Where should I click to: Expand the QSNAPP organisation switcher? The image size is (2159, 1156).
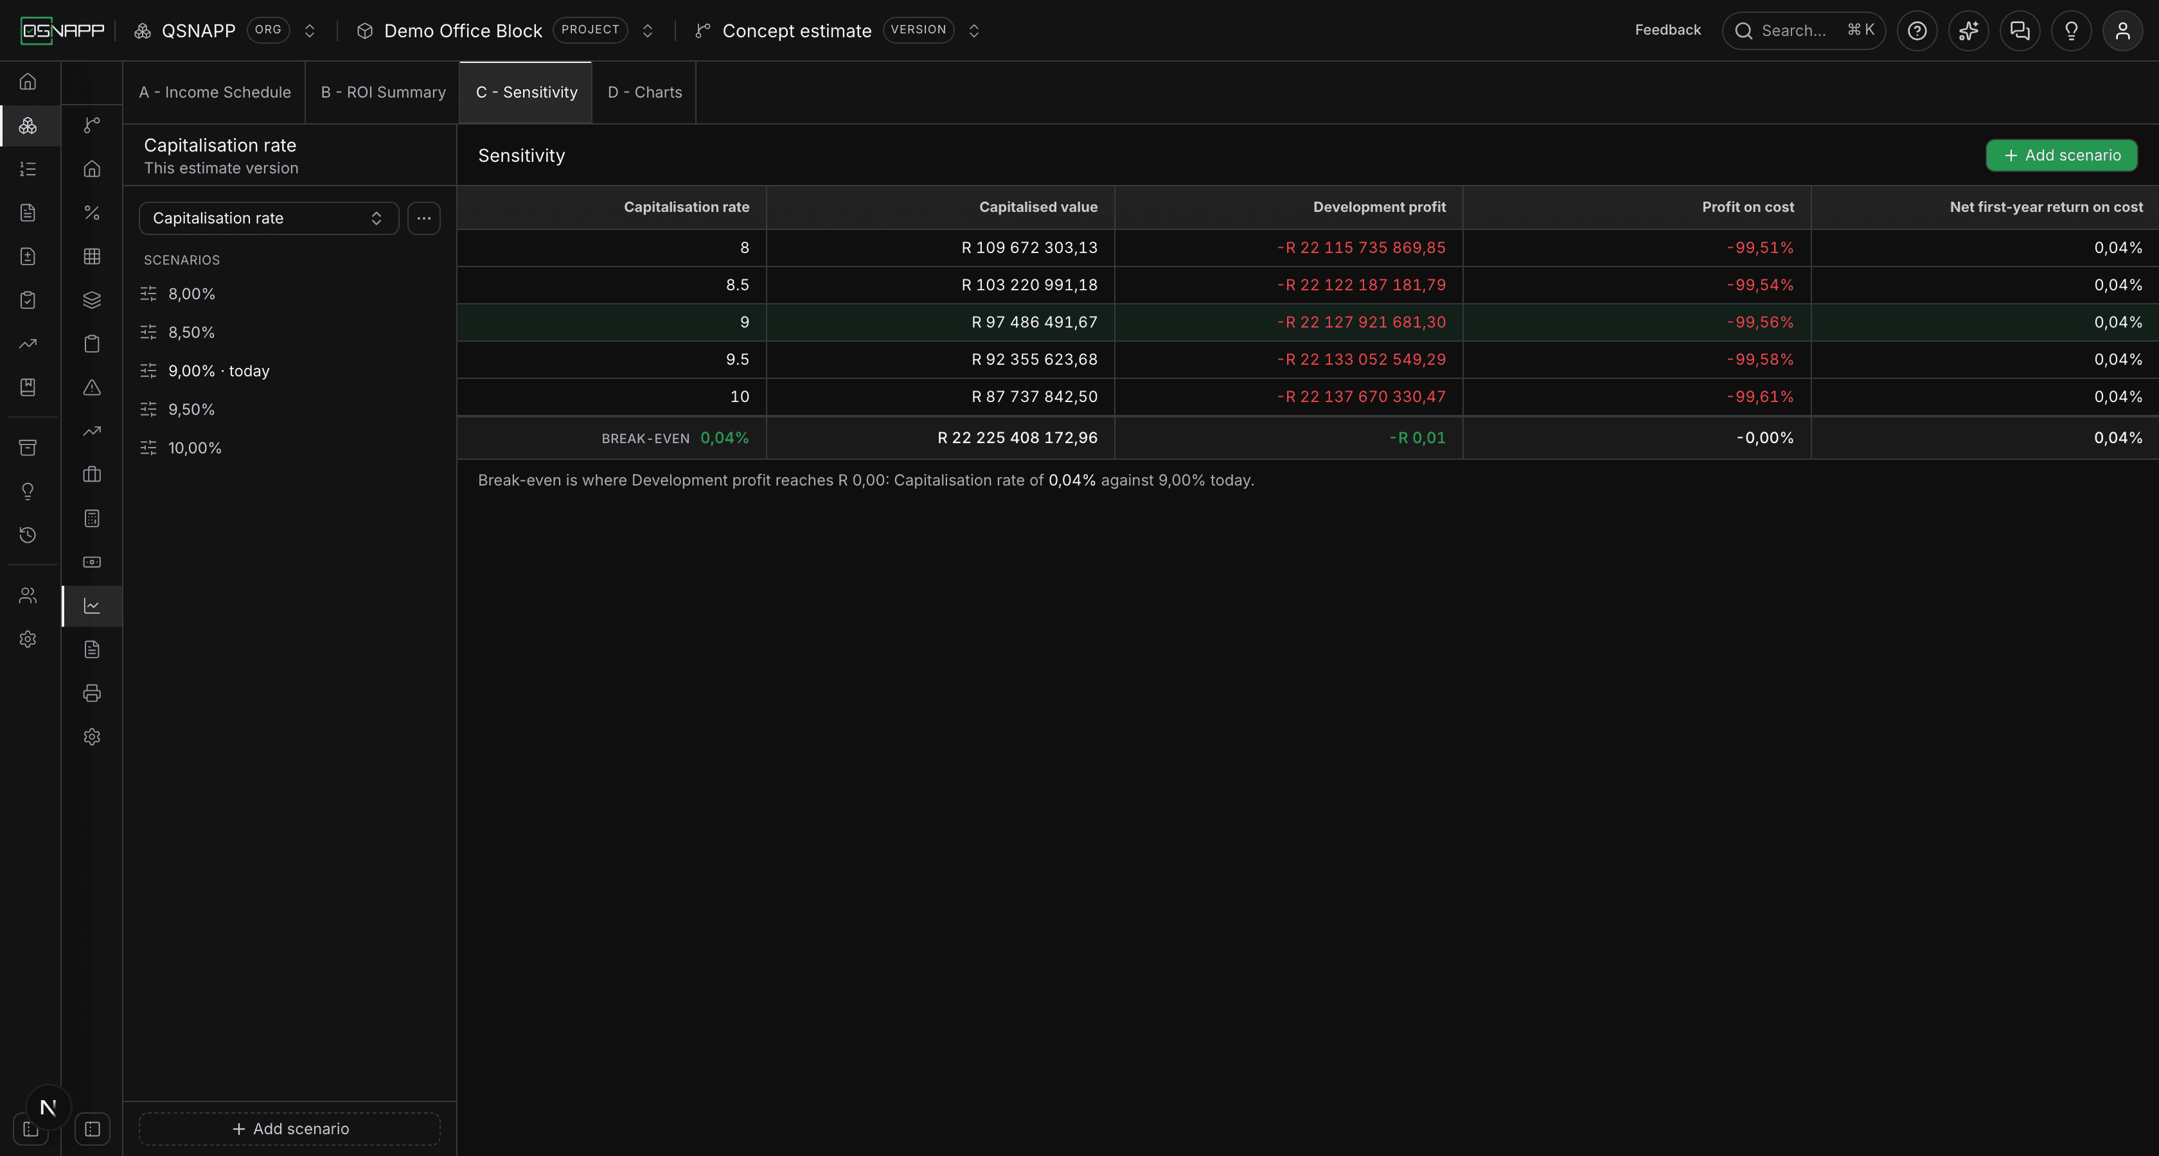pos(309,31)
